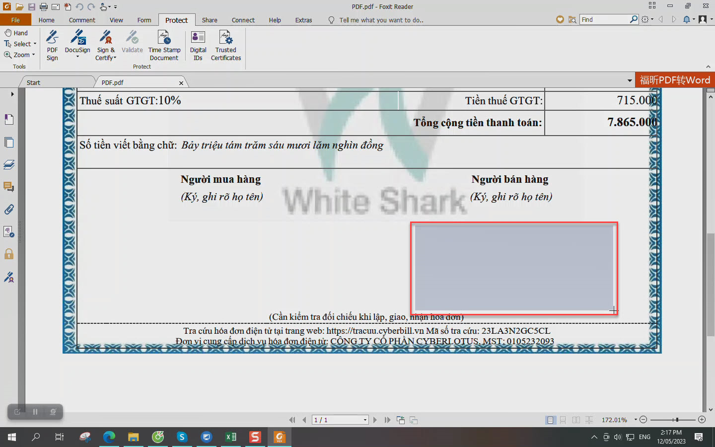The width and height of the screenshot is (715, 447).
Task: Click the Print icon in quick toolbar
Action: 43,7
